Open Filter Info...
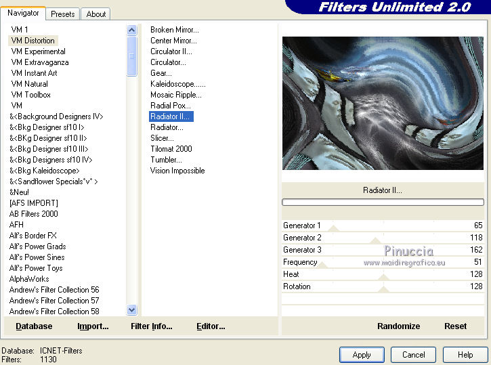 click(152, 326)
